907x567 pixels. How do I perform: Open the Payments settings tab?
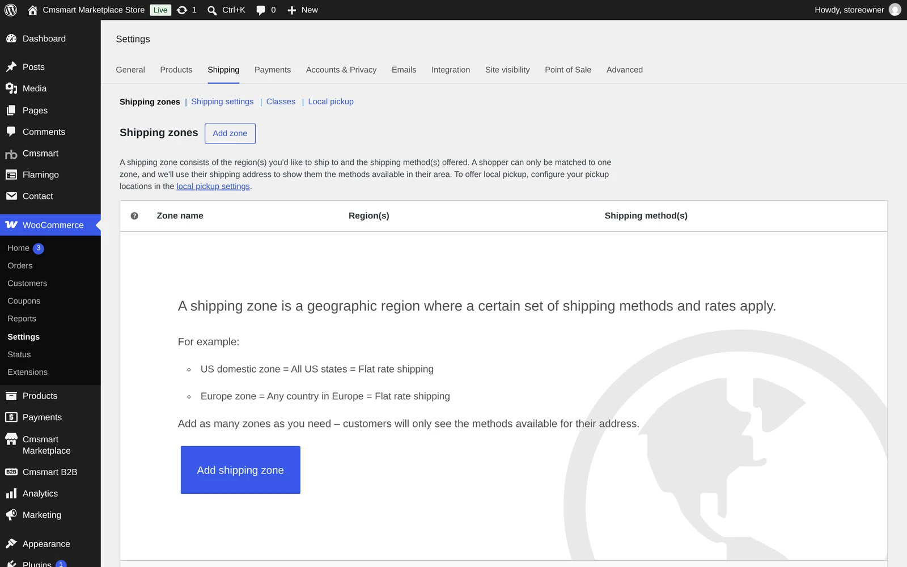click(273, 70)
